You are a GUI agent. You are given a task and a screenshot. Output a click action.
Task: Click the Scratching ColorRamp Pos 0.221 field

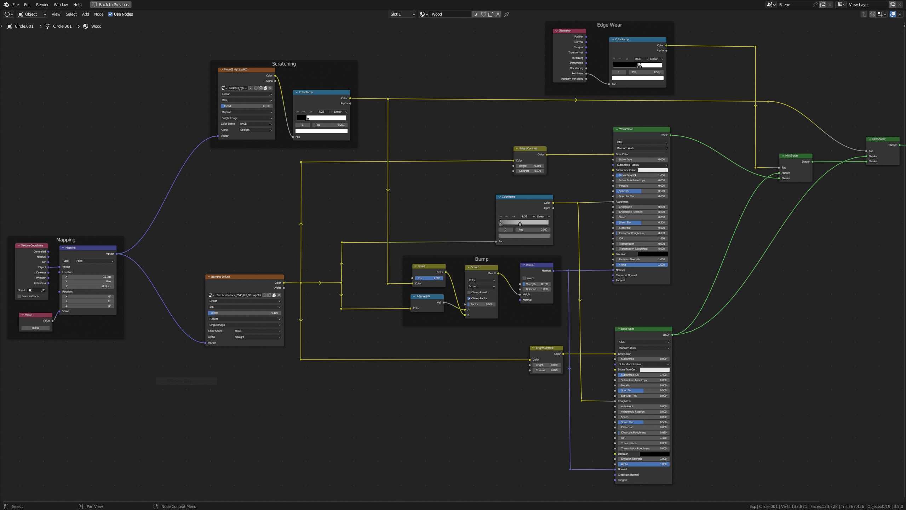[x=330, y=125]
